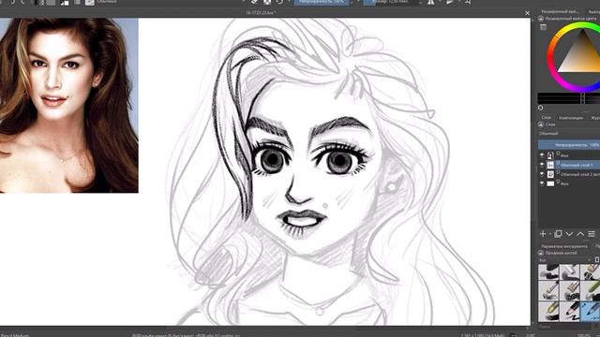Open layer properties menu icon
This screenshot has width=600, height=337.
pos(592,233)
